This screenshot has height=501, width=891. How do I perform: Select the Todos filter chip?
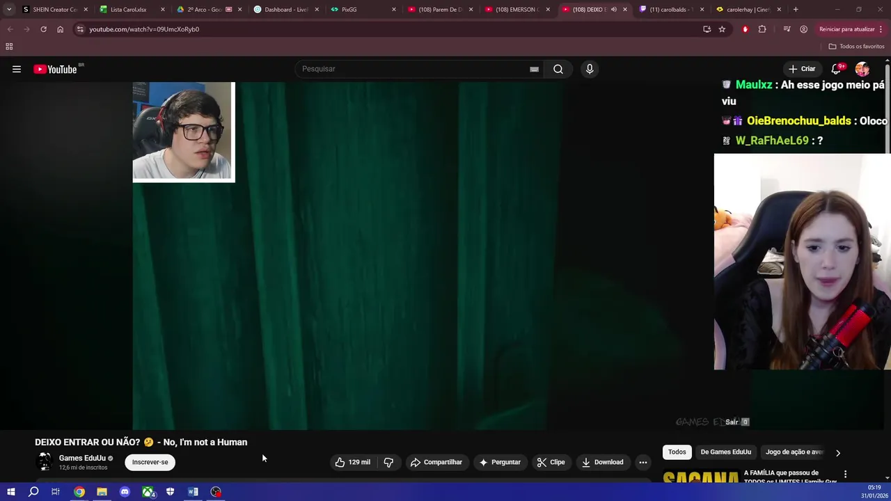pos(677,452)
